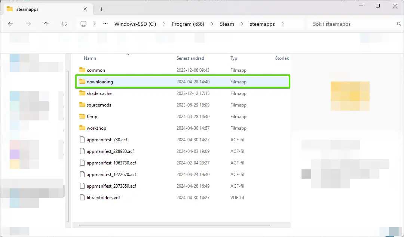The height and width of the screenshot is (237, 404).
Task: Select the file name appmanifest_730.acf
Action: coord(107,140)
